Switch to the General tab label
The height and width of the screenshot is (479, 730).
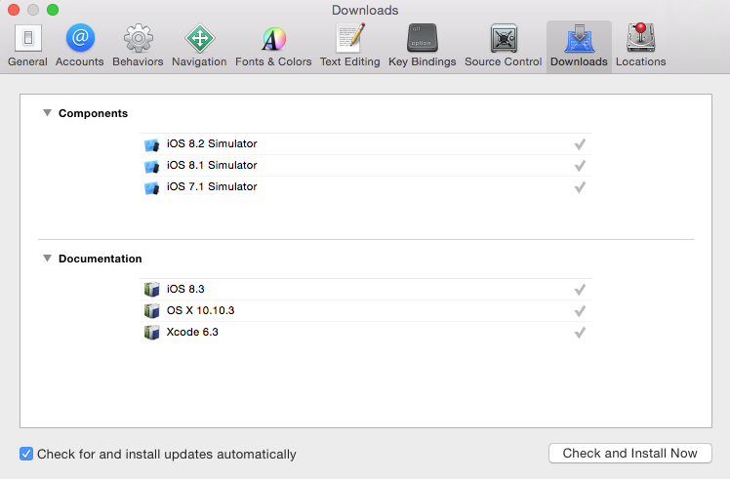[x=28, y=61]
